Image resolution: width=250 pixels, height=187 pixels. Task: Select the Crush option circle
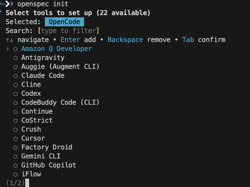point(16,130)
